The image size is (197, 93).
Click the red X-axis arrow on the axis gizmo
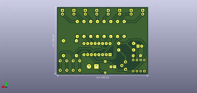(x=4, y=87)
